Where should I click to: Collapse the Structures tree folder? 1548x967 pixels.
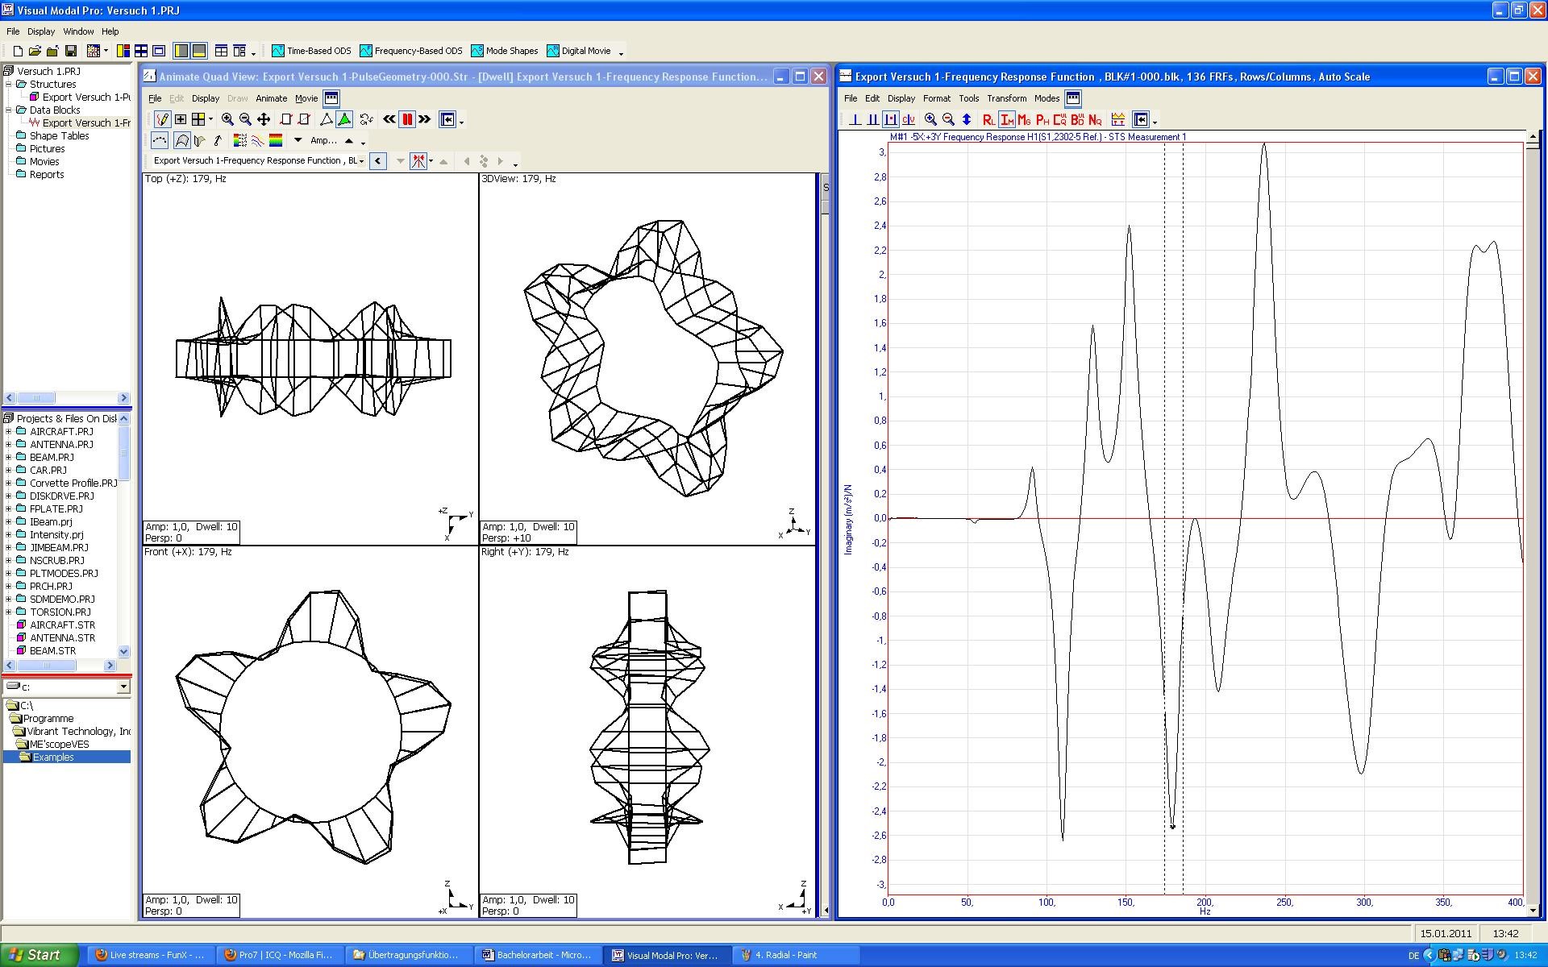point(9,84)
